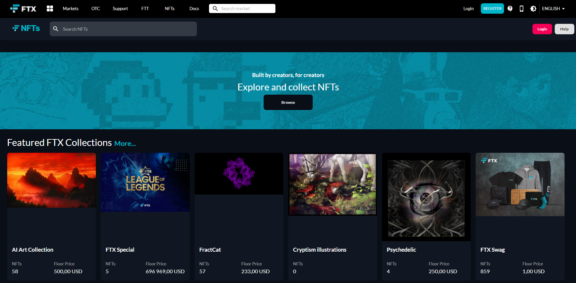
Task: Open the OTC menu item
Action: click(96, 8)
